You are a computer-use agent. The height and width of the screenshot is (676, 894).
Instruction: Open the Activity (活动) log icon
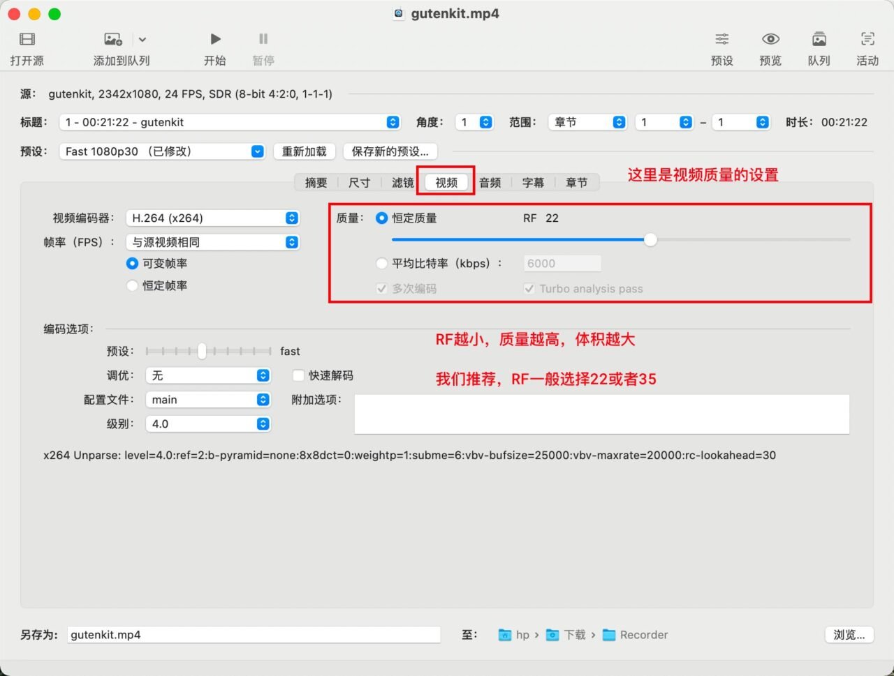(867, 40)
